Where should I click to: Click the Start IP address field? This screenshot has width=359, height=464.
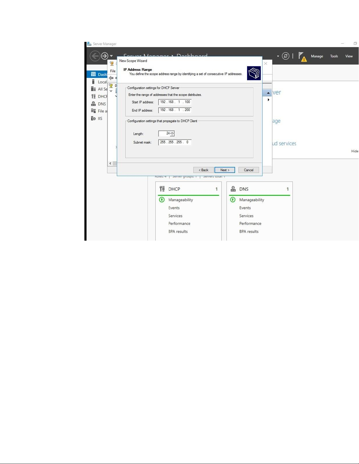(x=175, y=102)
